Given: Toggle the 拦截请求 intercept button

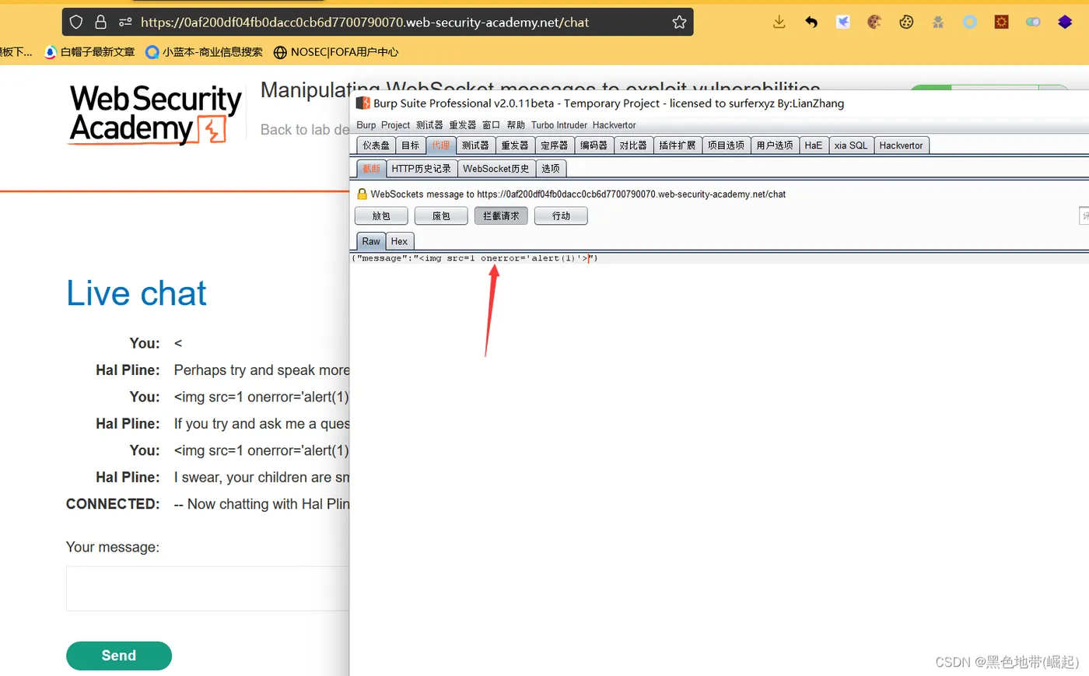Looking at the screenshot, I should (x=501, y=216).
